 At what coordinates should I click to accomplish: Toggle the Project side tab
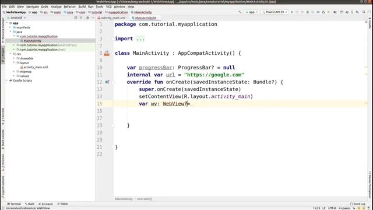(2, 55)
